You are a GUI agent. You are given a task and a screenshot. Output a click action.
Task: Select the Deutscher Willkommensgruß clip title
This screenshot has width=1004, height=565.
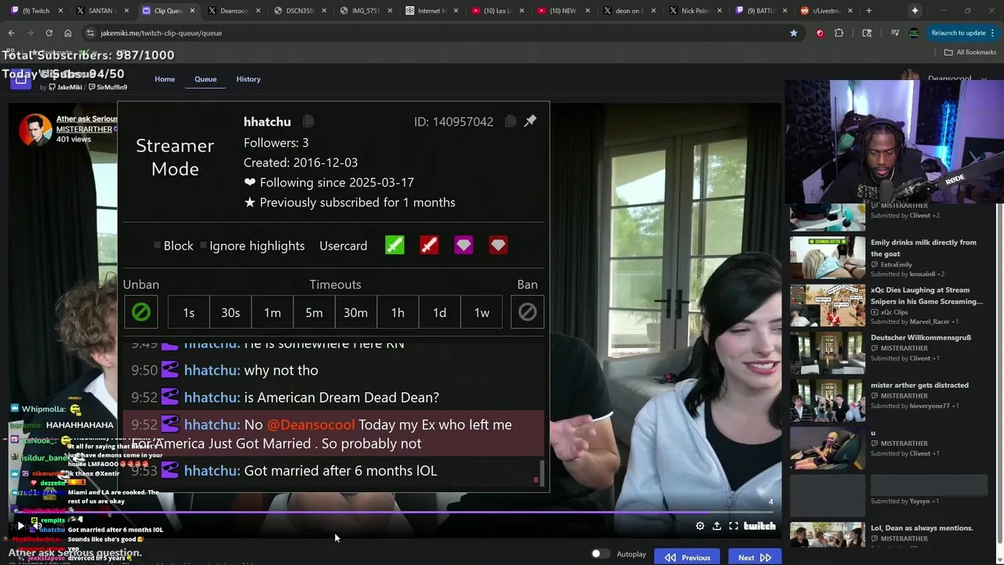coord(921,337)
